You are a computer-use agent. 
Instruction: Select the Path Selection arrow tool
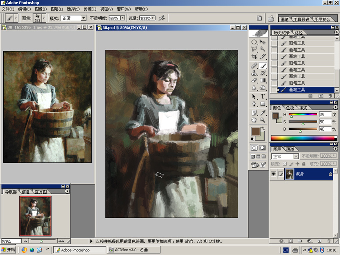(x=254, y=96)
